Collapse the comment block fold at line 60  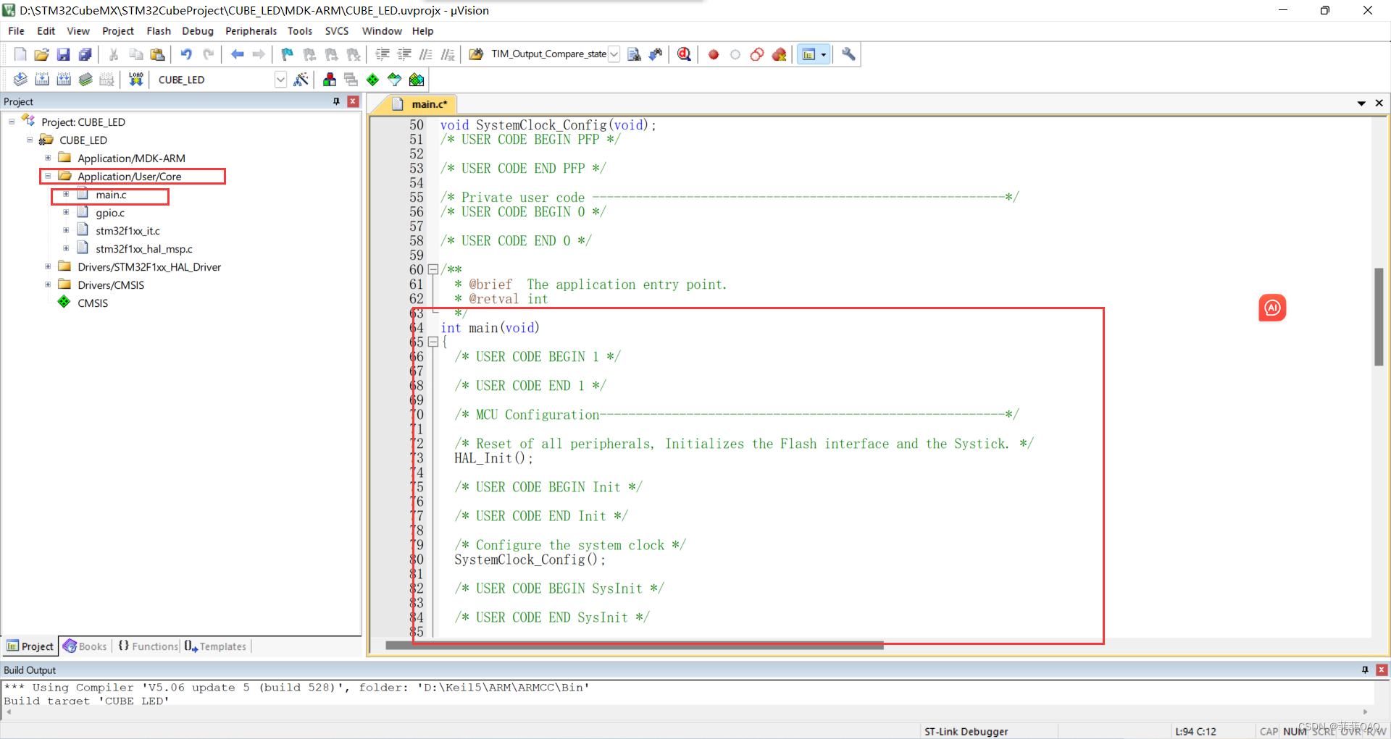click(433, 269)
